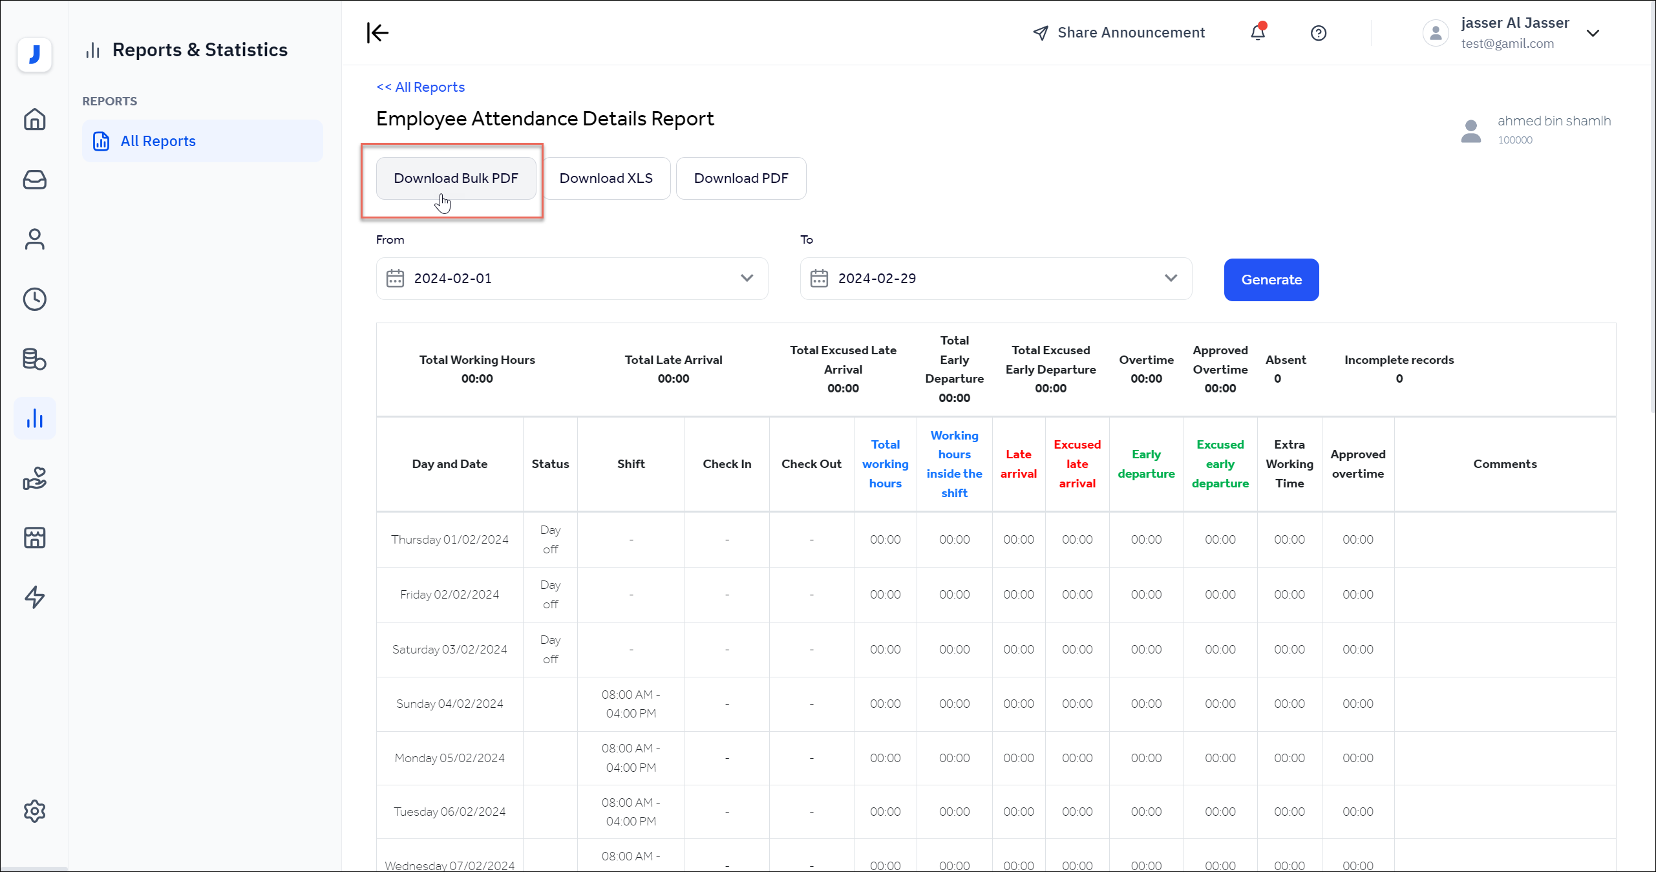
Task: Open the Inbox tray icon
Action: pyautogui.click(x=34, y=180)
